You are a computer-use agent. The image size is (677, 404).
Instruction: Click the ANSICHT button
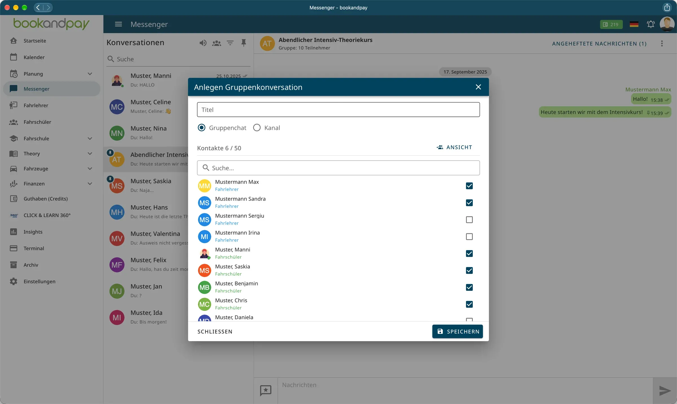point(454,147)
